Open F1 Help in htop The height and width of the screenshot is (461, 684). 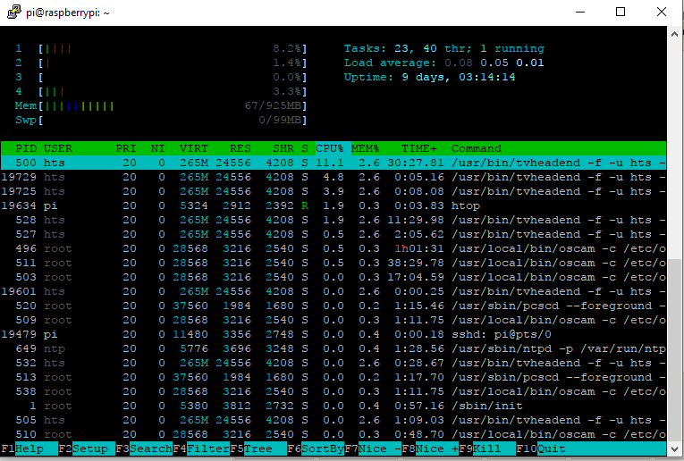point(30,448)
